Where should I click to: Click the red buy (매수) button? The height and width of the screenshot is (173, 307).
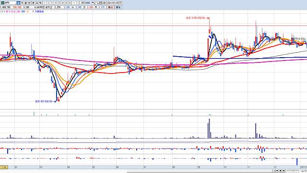111,7
